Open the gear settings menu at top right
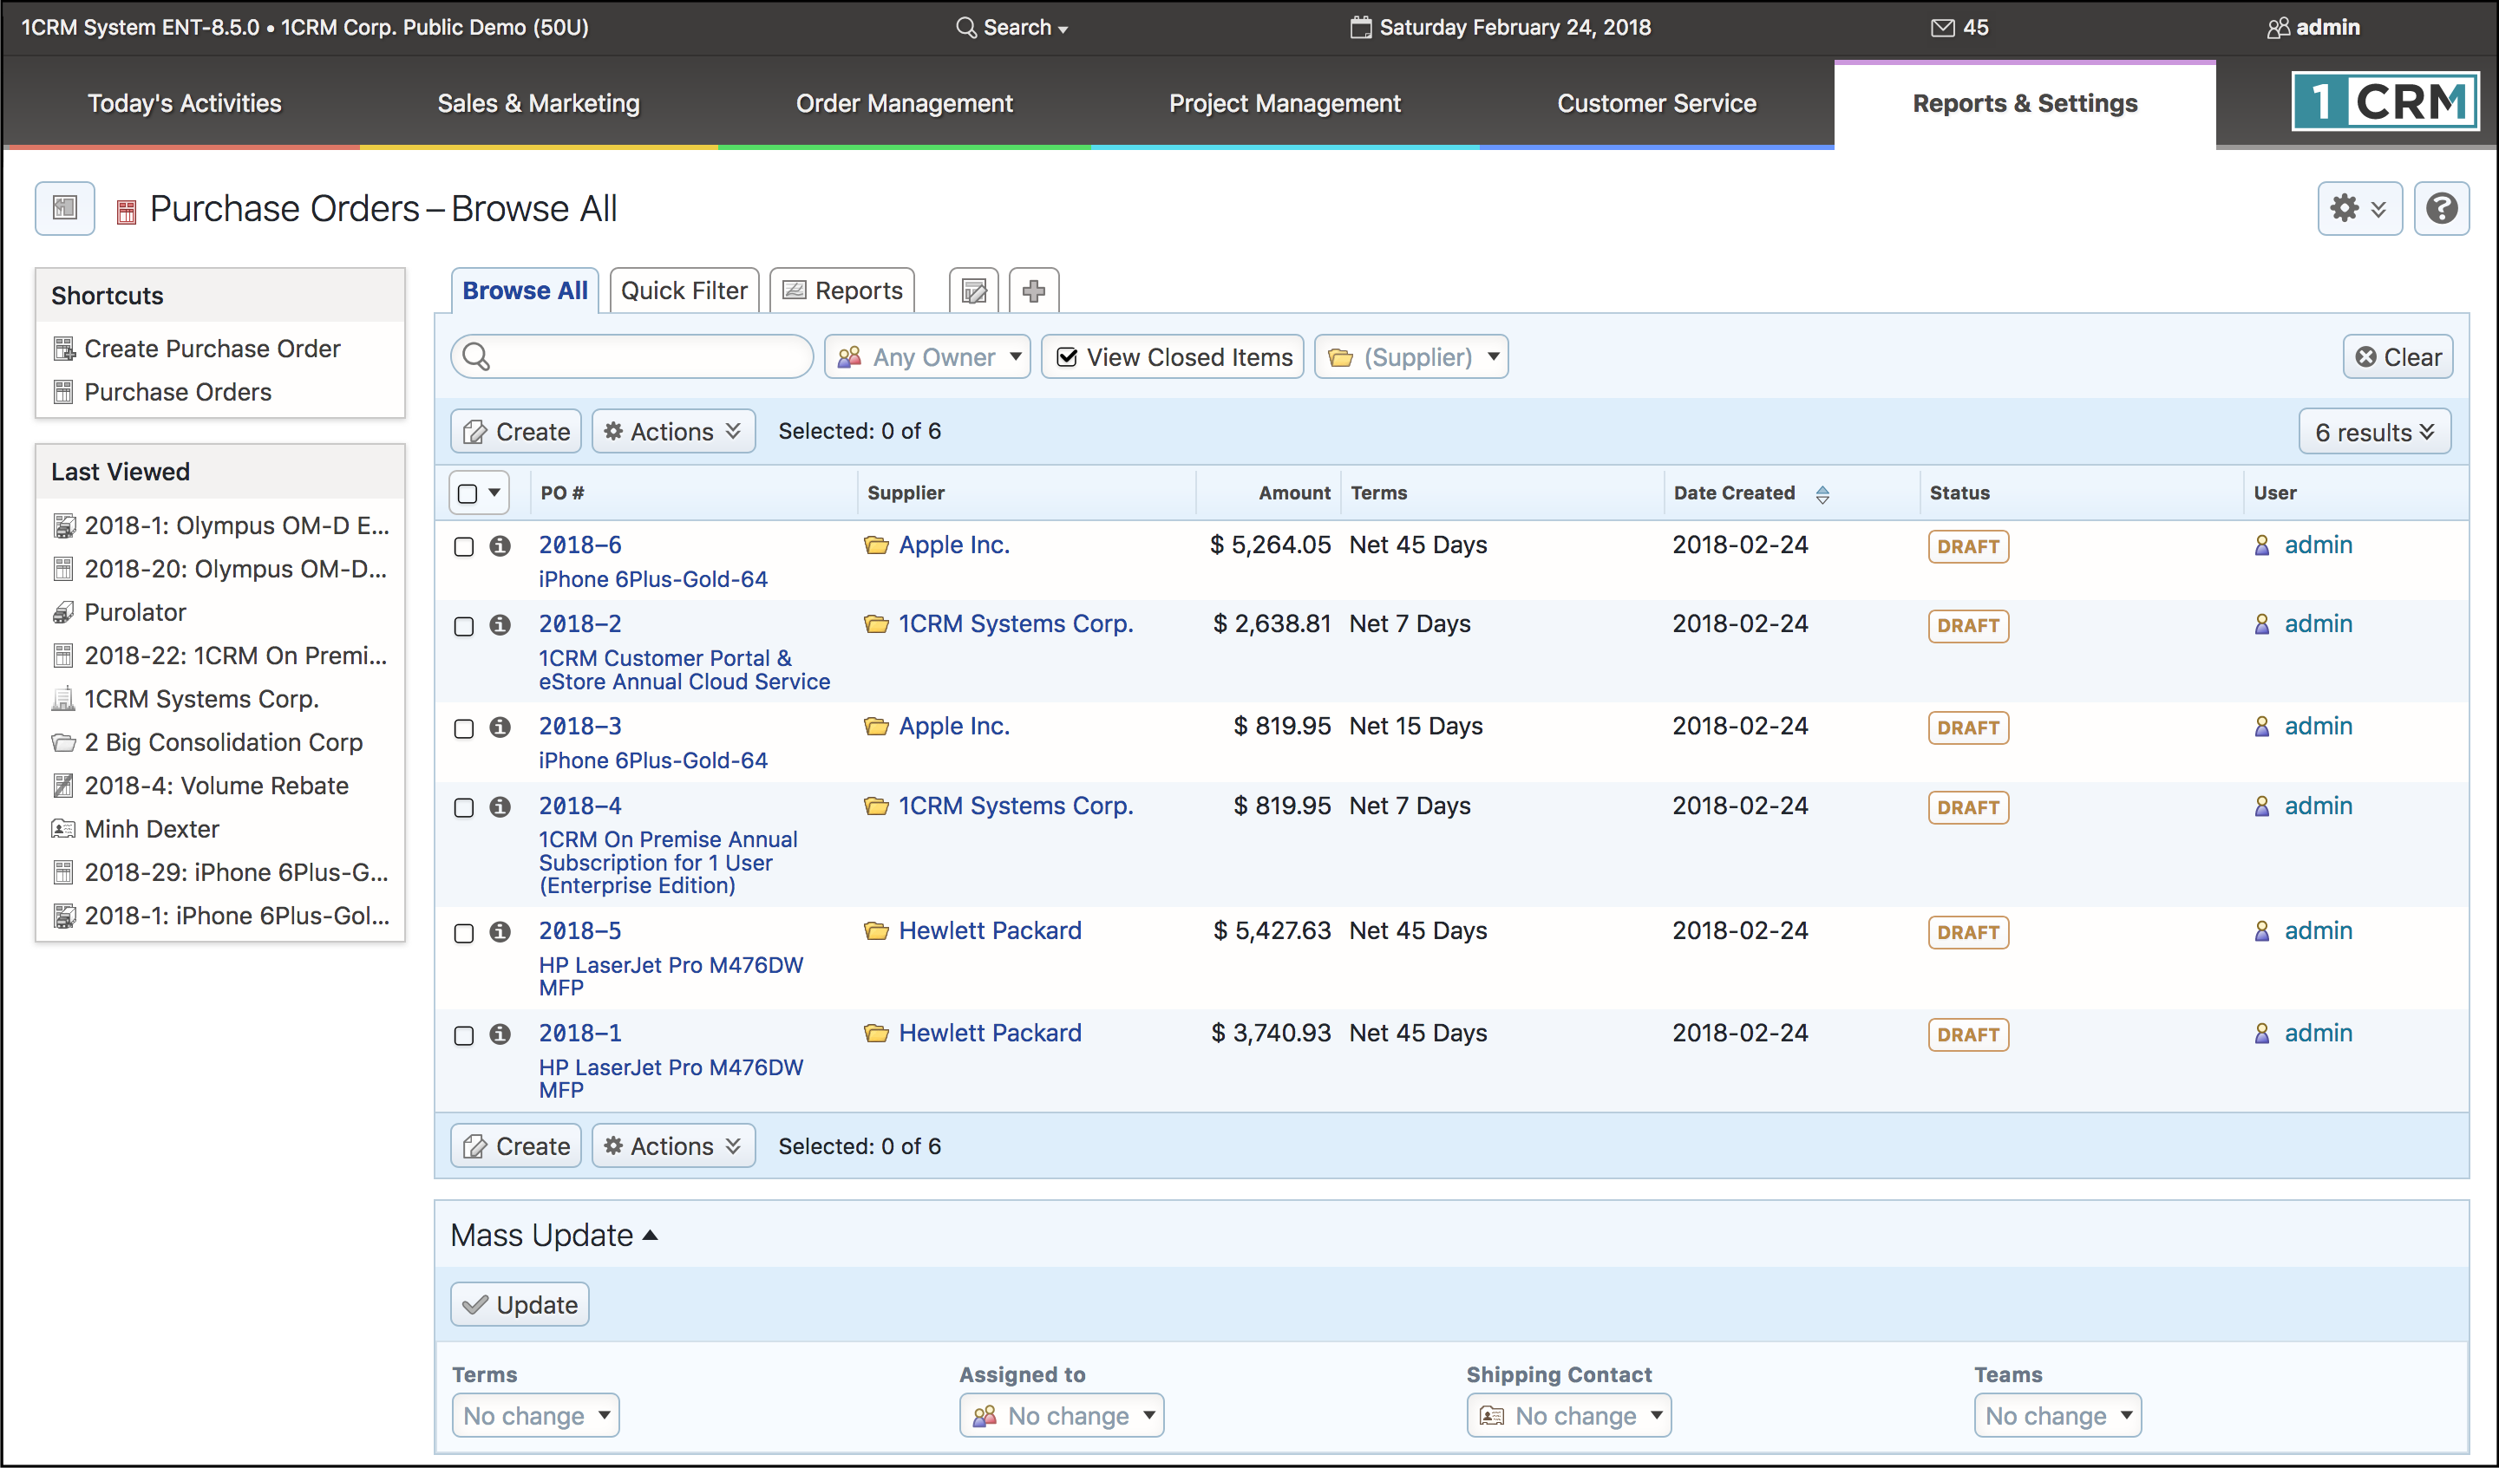The width and height of the screenshot is (2499, 1468). point(2358,208)
